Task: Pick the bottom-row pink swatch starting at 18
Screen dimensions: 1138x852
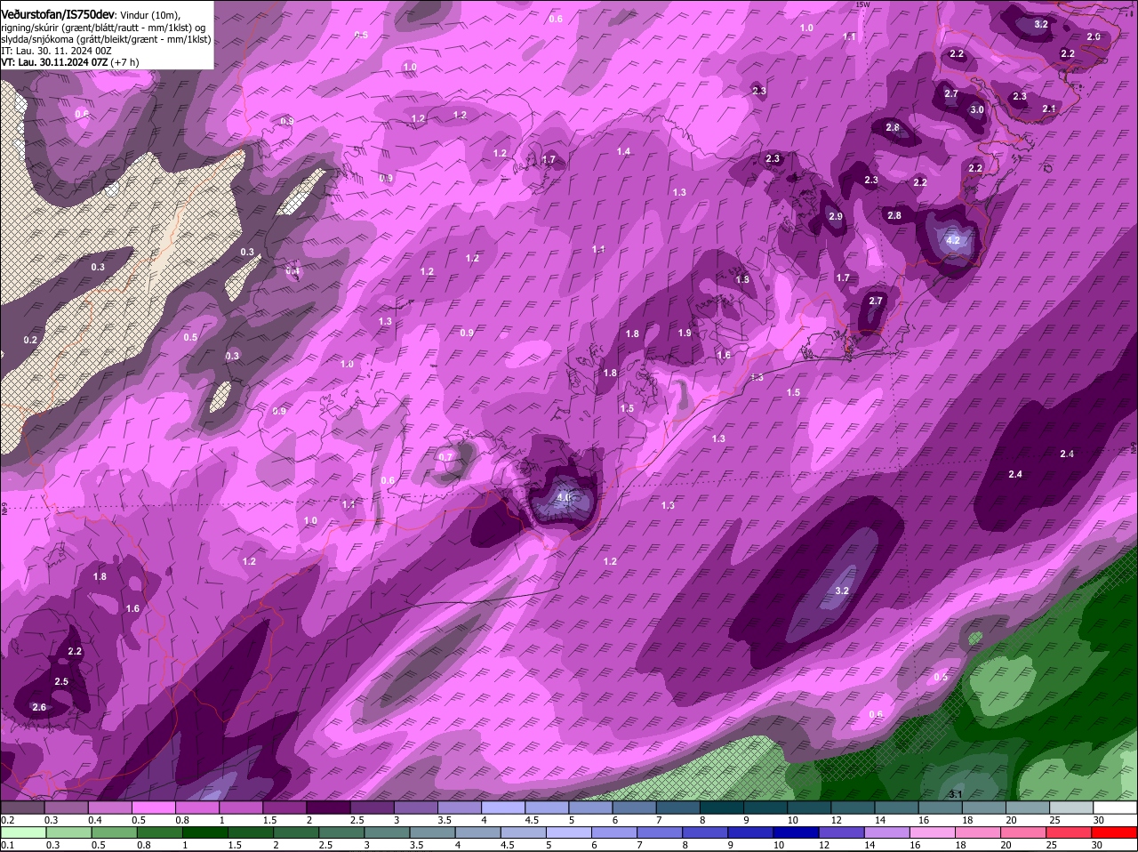Action: [980, 833]
